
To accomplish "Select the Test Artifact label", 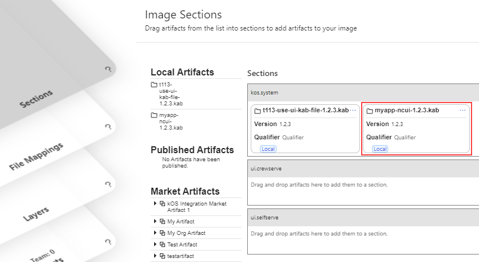I will tap(182, 245).
